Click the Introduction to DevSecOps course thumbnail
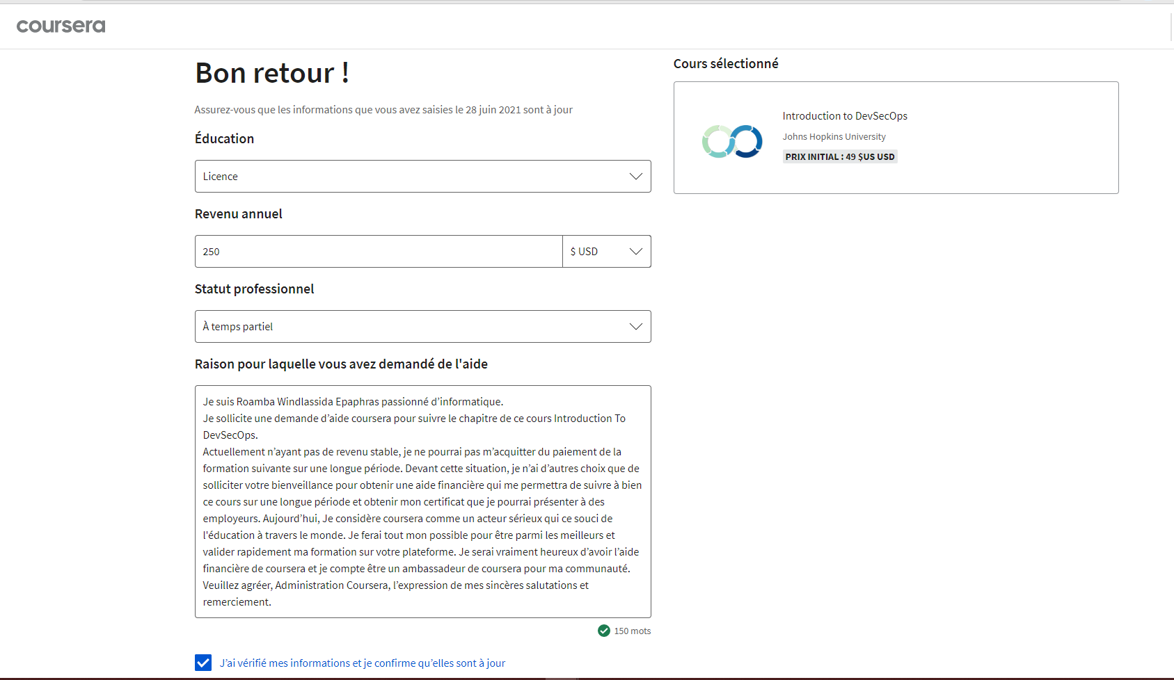The image size is (1174, 680). click(x=732, y=141)
